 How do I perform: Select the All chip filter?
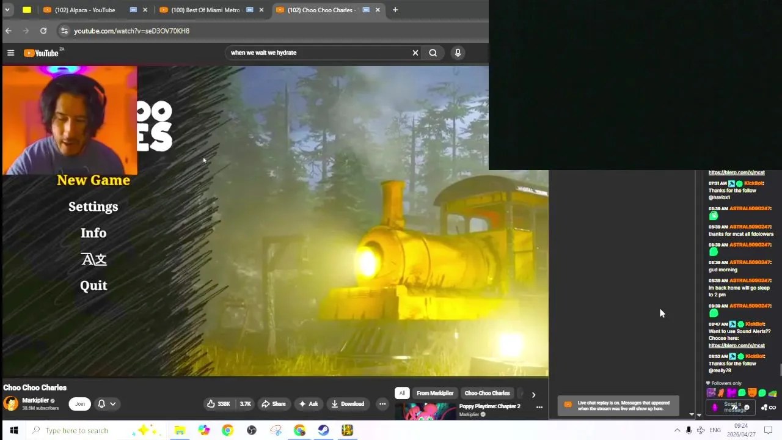402,393
